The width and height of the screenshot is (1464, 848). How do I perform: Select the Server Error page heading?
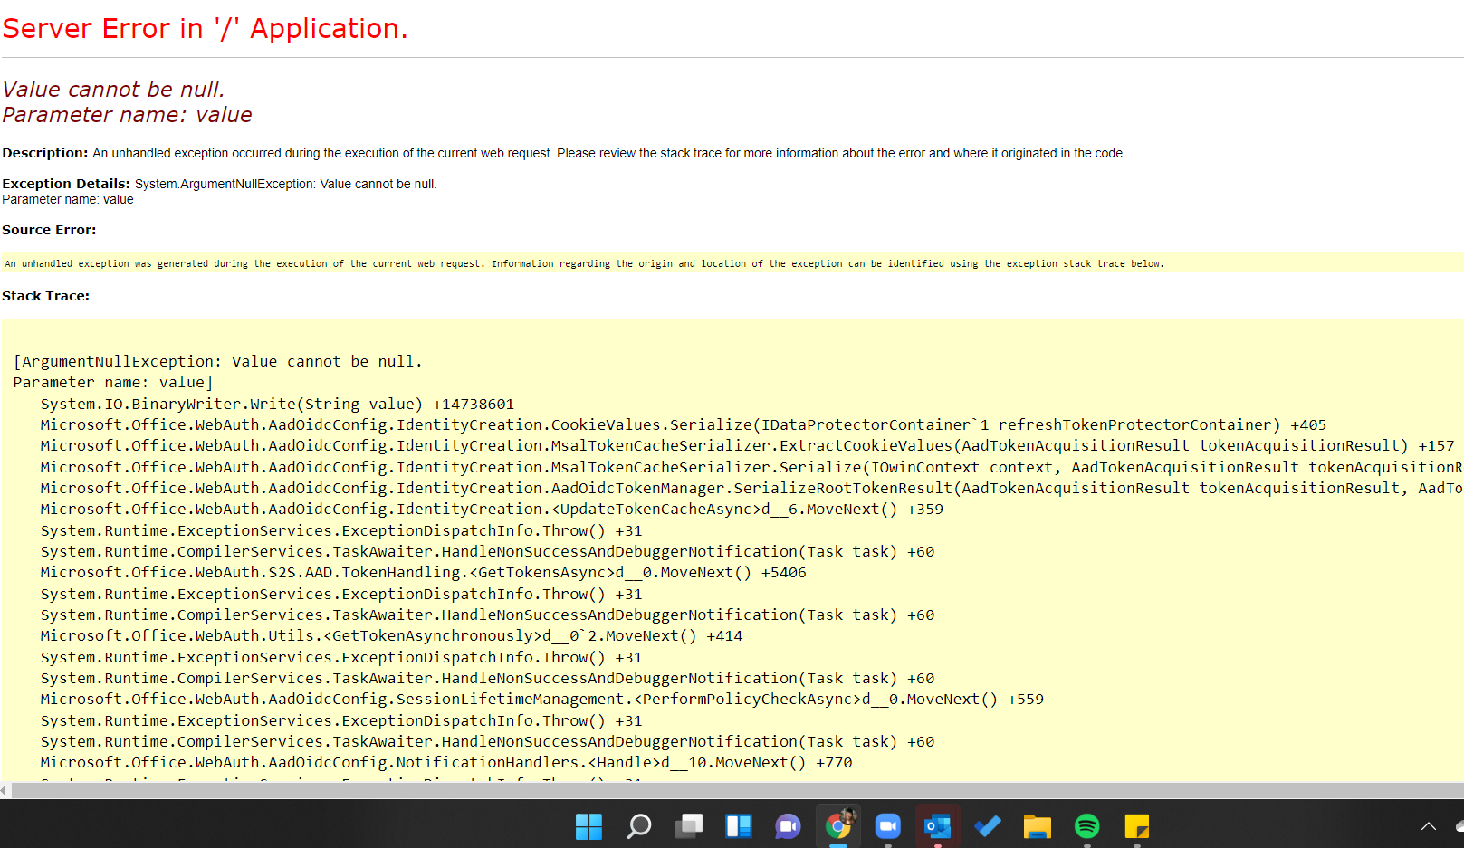(204, 28)
